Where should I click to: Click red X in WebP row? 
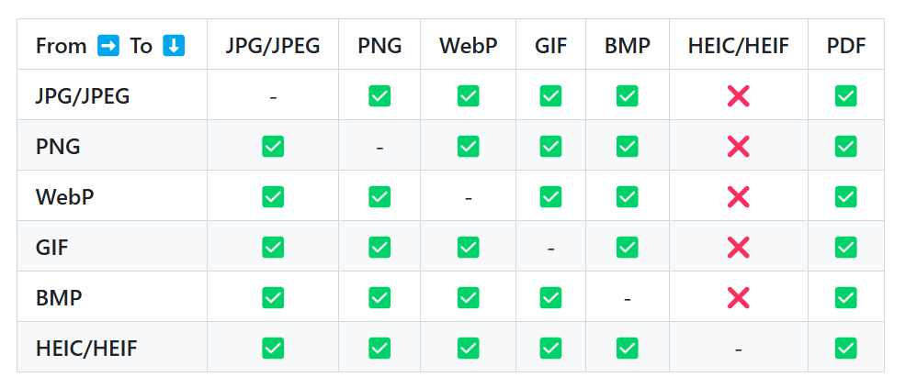click(x=738, y=196)
